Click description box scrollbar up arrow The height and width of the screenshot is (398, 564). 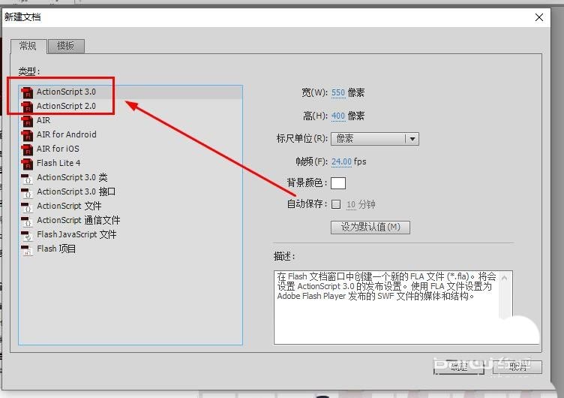click(504, 278)
